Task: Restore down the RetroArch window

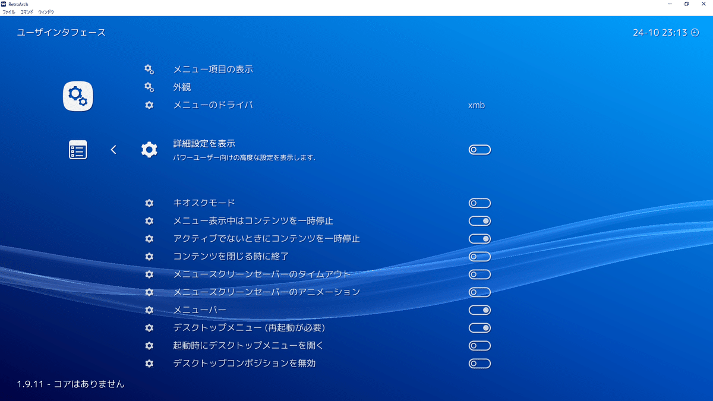Action: [686, 4]
